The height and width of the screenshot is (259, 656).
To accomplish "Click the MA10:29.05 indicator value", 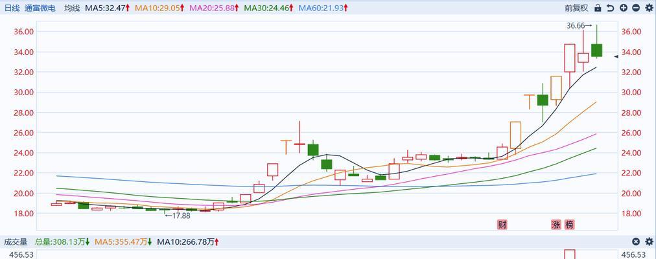I will (x=159, y=8).
